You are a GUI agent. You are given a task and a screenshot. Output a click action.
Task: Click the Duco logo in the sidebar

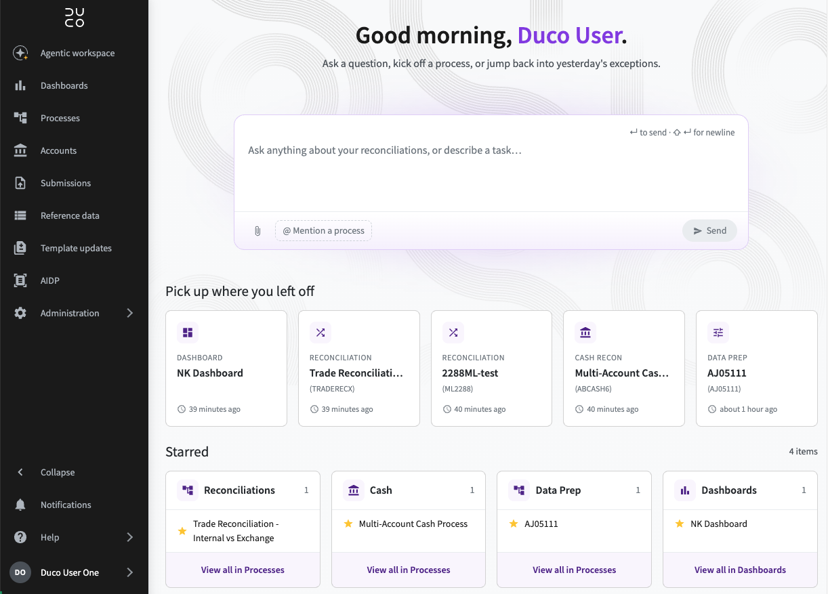[75, 18]
